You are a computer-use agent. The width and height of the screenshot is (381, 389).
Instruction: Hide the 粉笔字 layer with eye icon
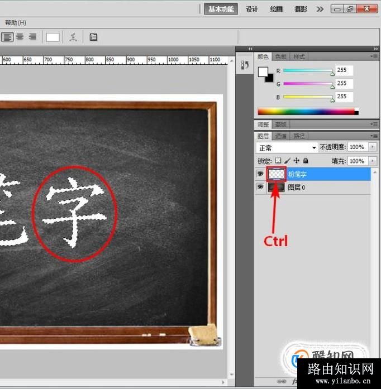(260, 174)
